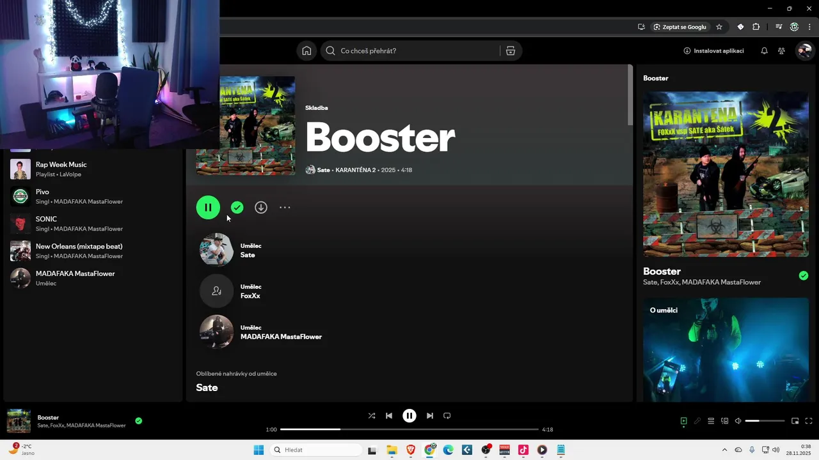Open Spotify notifications bell
The image size is (819, 460).
tap(764, 50)
